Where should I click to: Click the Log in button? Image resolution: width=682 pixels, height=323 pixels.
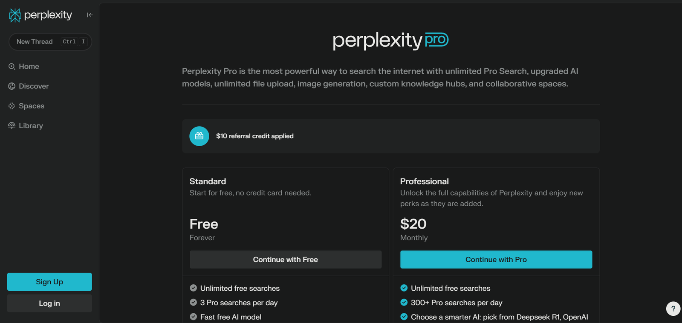[x=49, y=303]
